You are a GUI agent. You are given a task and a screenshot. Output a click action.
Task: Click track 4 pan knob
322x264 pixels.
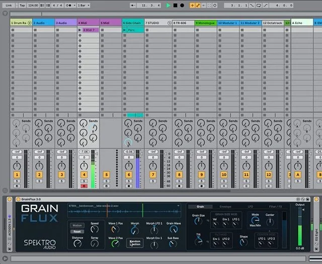[84, 166]
